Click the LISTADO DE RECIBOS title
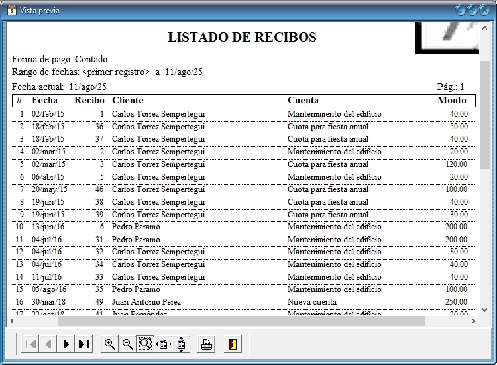The width and height of the screenshot is (497, 365). [x=242, y=37]
